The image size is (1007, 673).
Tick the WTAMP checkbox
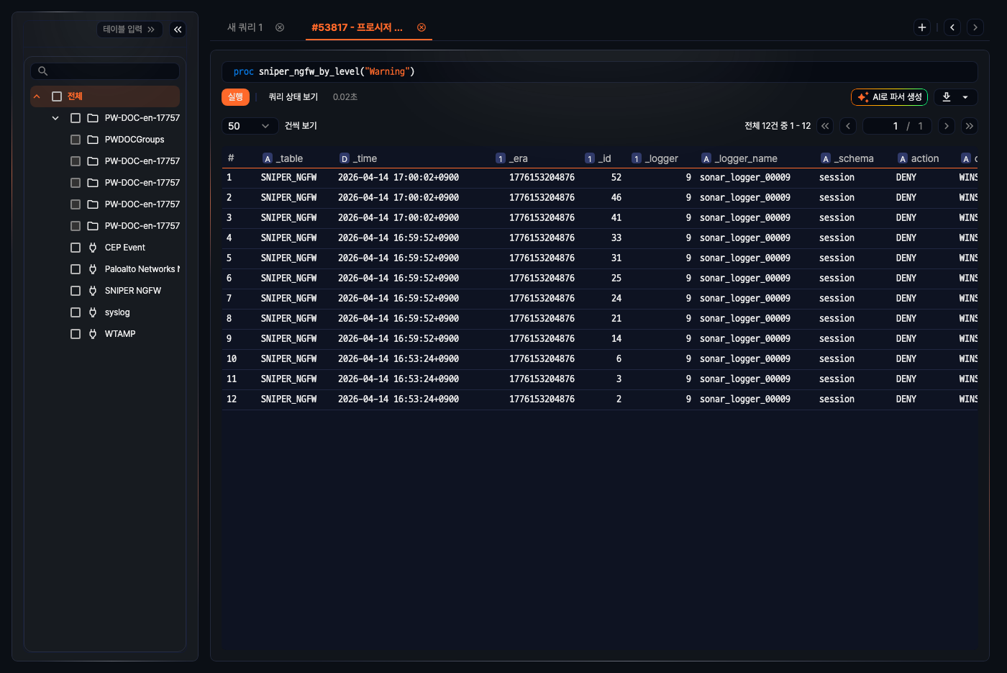[x=76, y=334]
